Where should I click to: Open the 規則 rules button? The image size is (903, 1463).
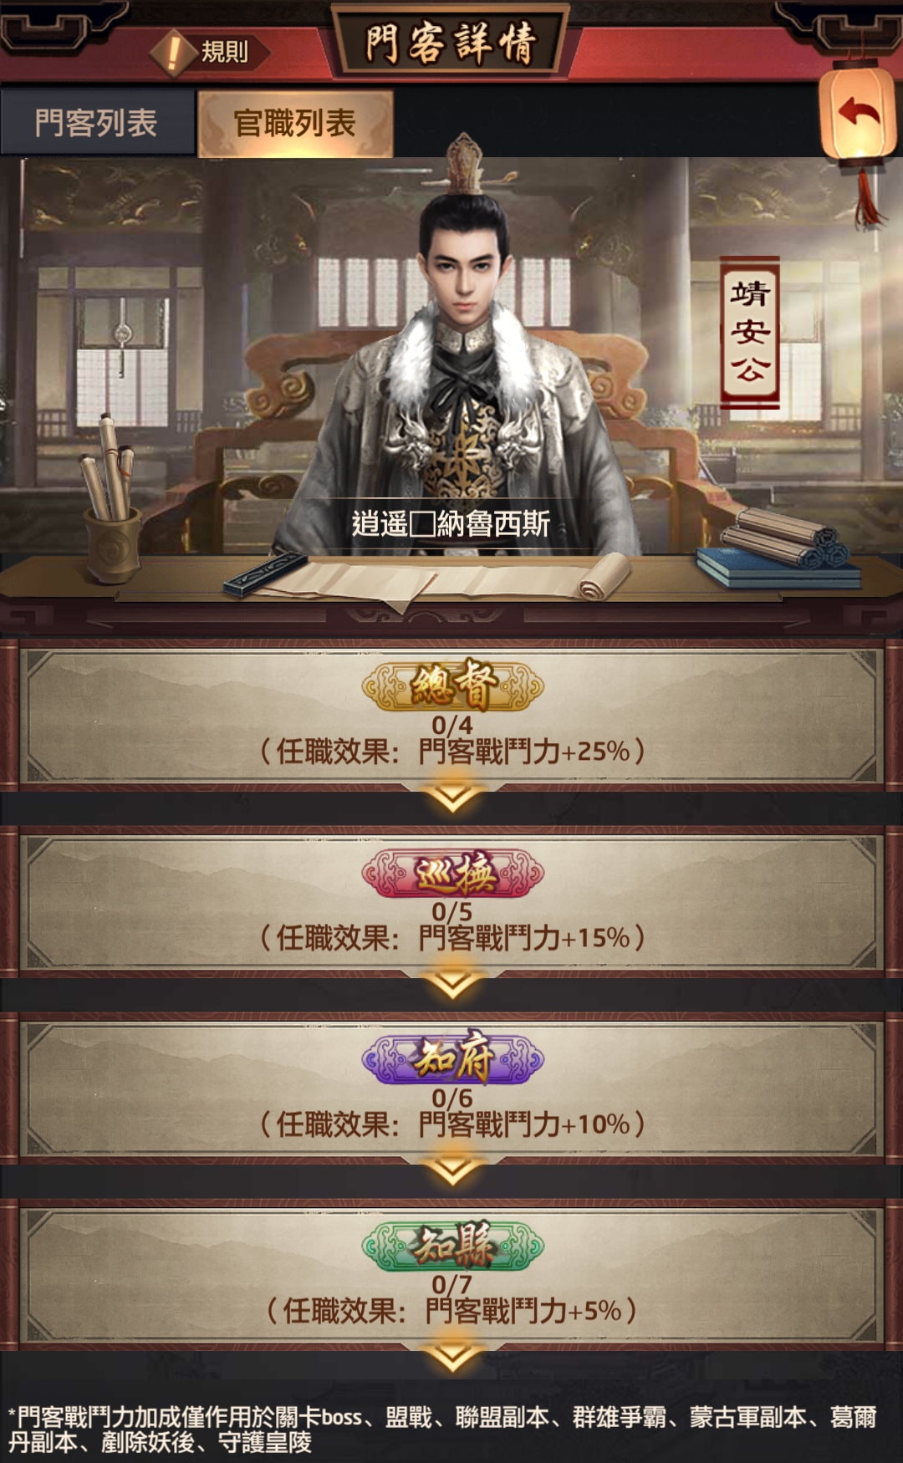click(210, 53)
